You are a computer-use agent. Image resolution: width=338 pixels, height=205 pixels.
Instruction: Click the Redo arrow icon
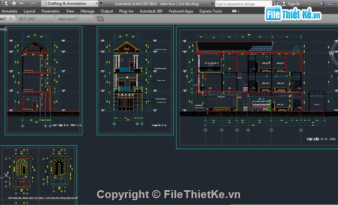point(33,4)
